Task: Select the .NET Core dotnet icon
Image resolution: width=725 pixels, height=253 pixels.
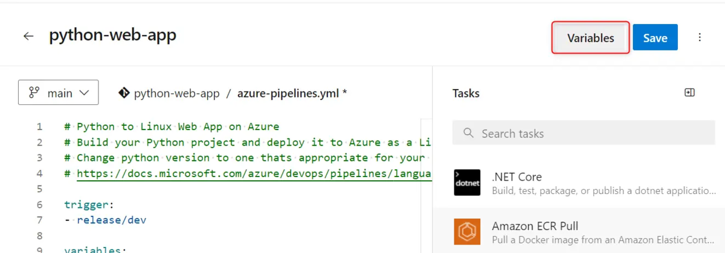Action: point(467,183)
